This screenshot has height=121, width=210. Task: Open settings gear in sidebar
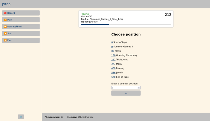point(21,117)
